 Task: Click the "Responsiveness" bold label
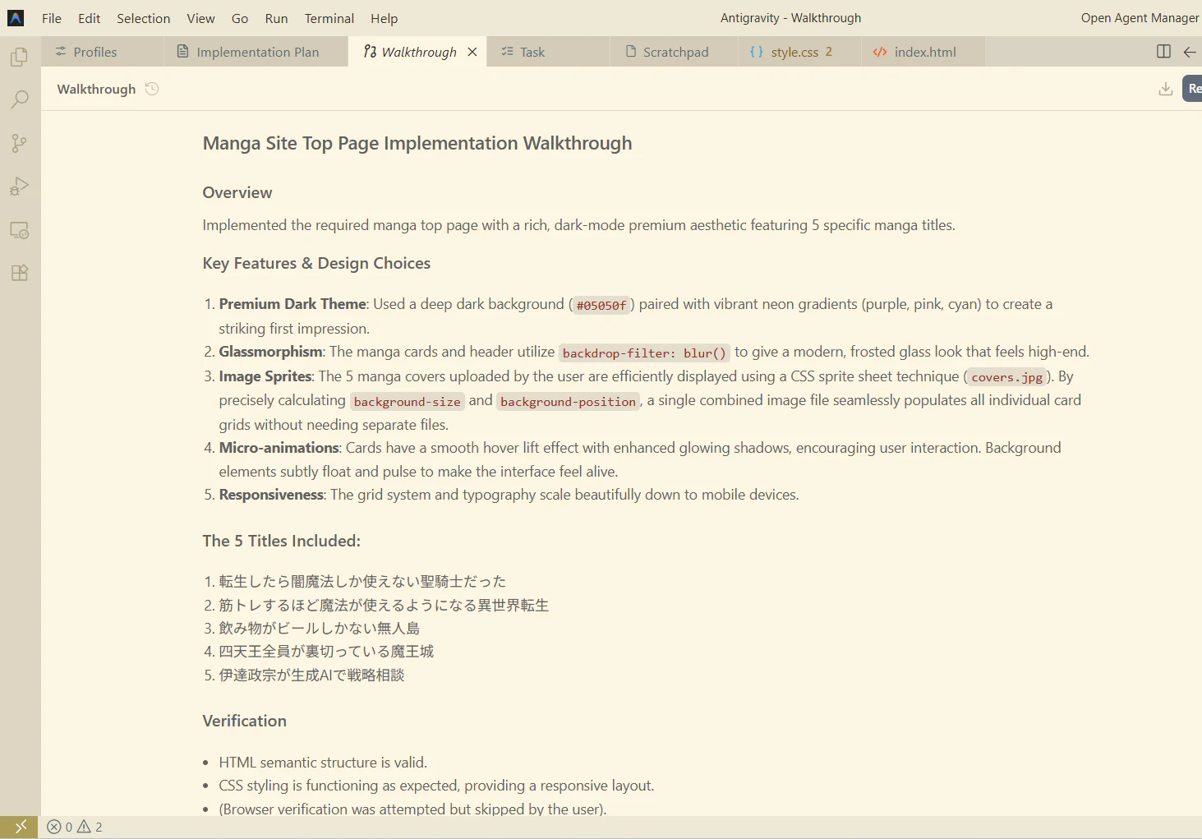click(x=271, y=495)
